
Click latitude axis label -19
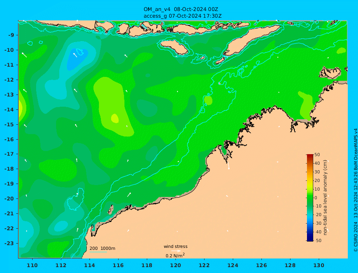click(9, 184)
